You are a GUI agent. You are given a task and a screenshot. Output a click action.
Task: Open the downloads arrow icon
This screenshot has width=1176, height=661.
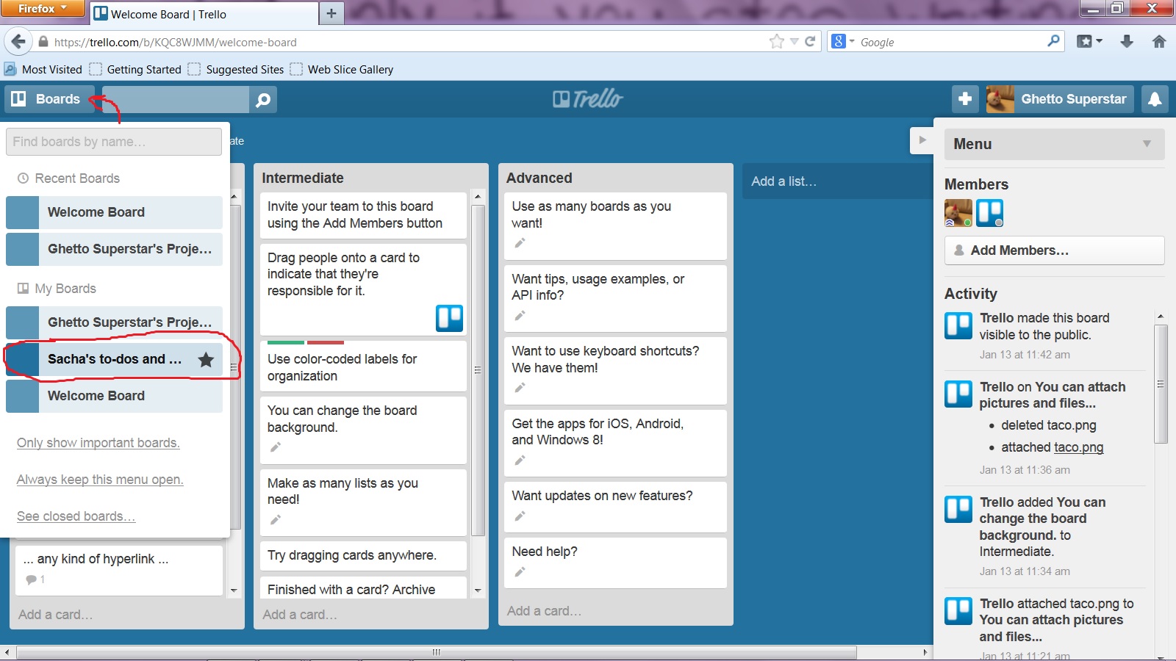[x=1127, y=42]
